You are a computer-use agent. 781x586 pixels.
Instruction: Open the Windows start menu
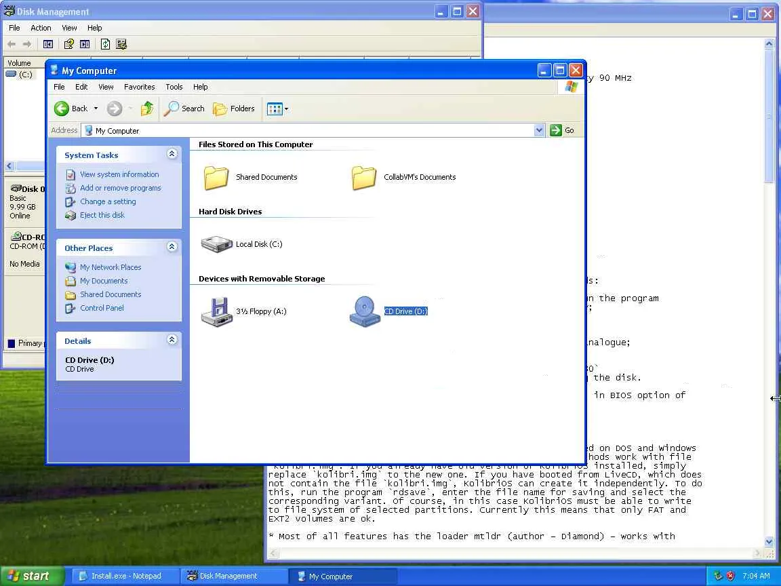coord(32,576)
